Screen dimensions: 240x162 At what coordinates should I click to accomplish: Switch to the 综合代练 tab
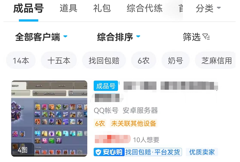tap(144, 8)
